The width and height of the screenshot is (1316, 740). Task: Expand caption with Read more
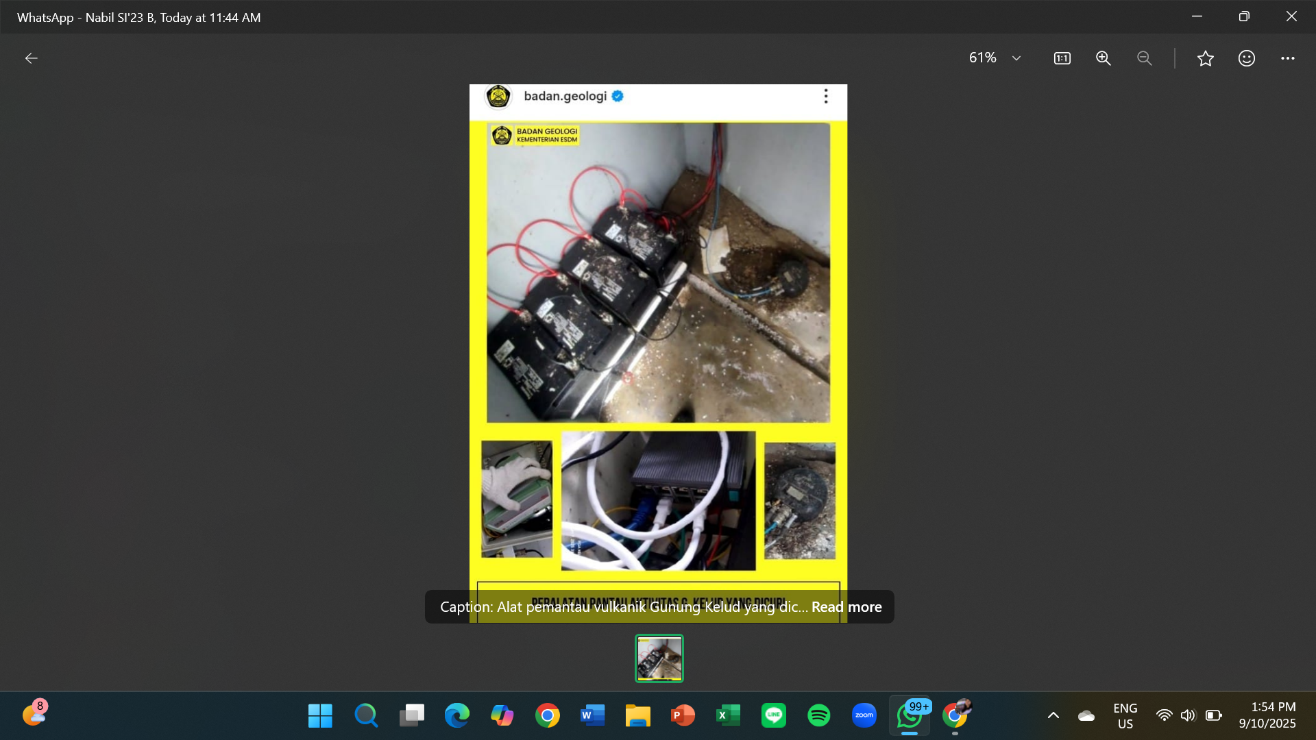846,607
